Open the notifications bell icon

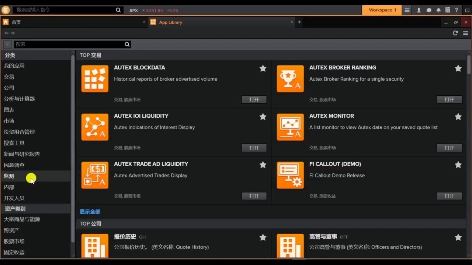(438, 10)
